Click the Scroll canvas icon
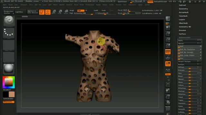The width and height of the screenshot is (206, 115). tap(168, 28)
